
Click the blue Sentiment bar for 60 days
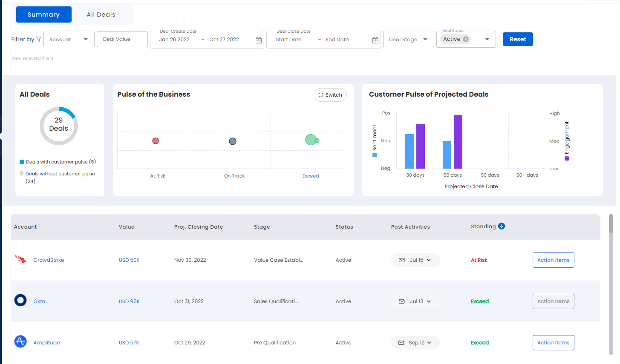[x=447, y=155]
